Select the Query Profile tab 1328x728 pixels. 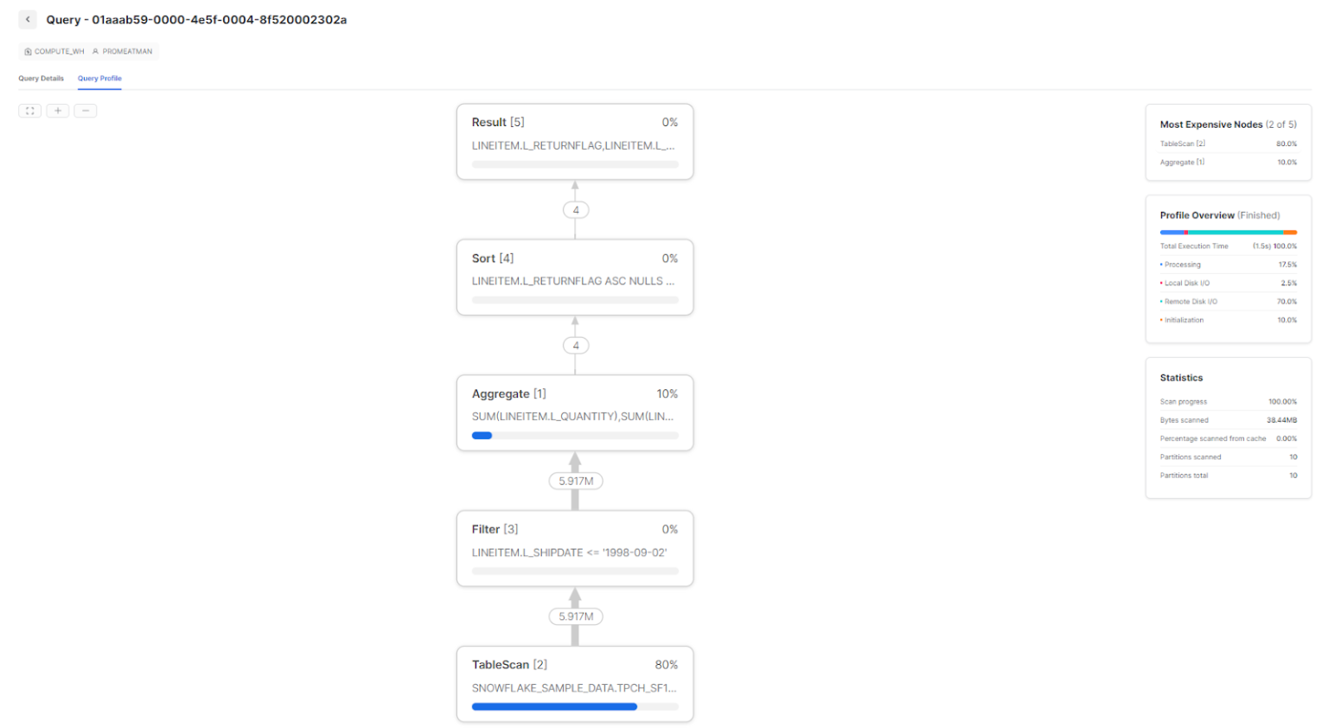99,78
